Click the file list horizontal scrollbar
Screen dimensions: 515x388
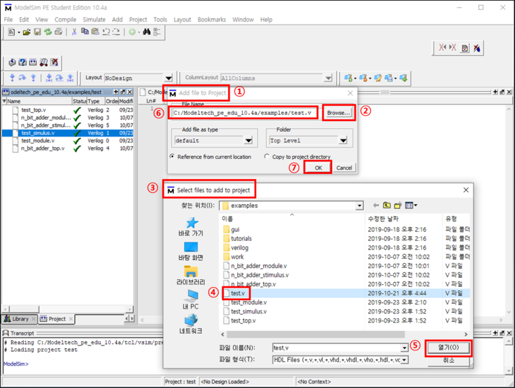315,334
